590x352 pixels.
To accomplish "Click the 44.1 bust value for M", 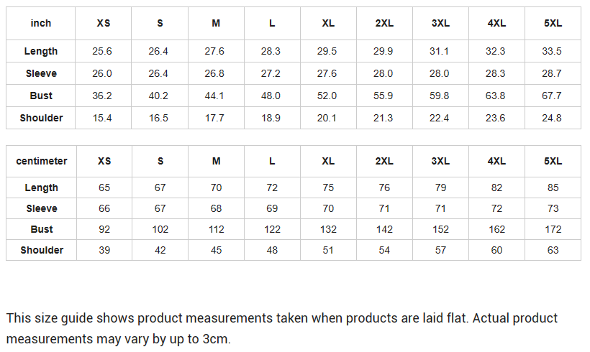I will (216, 96).
